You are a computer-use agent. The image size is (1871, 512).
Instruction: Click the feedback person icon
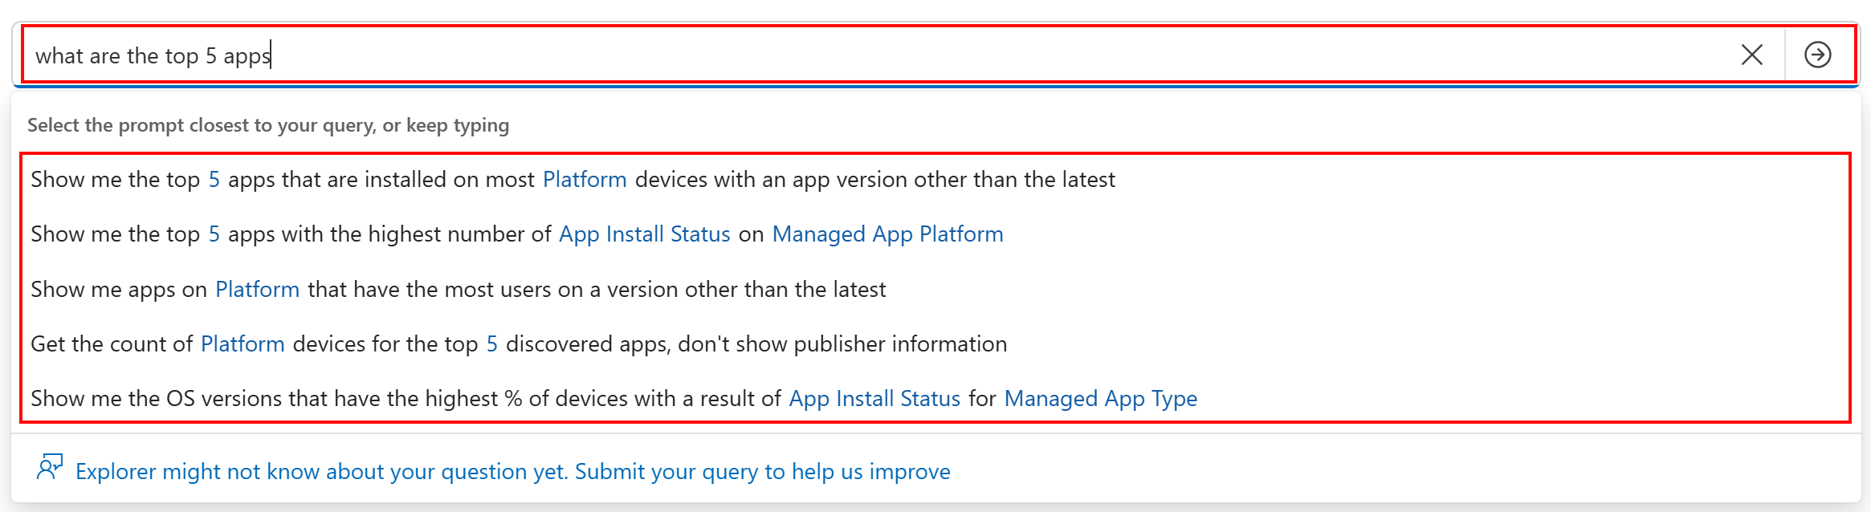(x=50, y=467)
